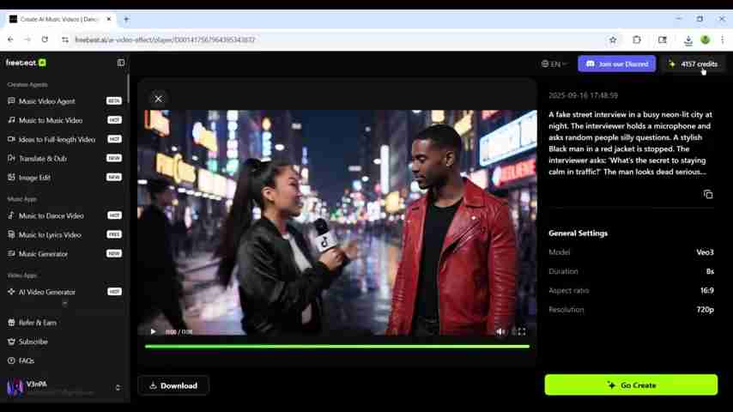Download the generated video
Image resolution: width=733 pixels, height=412 pixels.
[x=173, y=385]
